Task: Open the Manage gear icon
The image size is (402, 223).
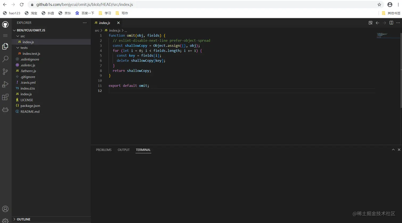Action: coord(5,221)
